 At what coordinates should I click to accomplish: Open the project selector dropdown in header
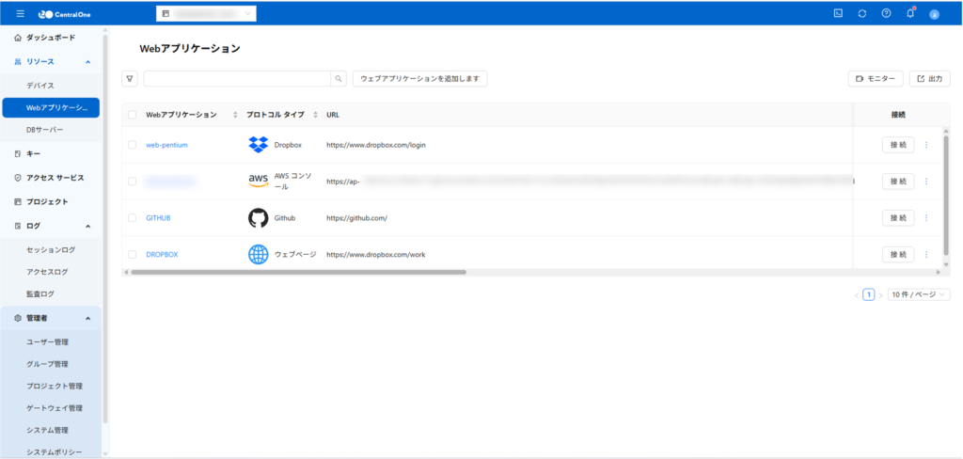[x=205, y=14]
